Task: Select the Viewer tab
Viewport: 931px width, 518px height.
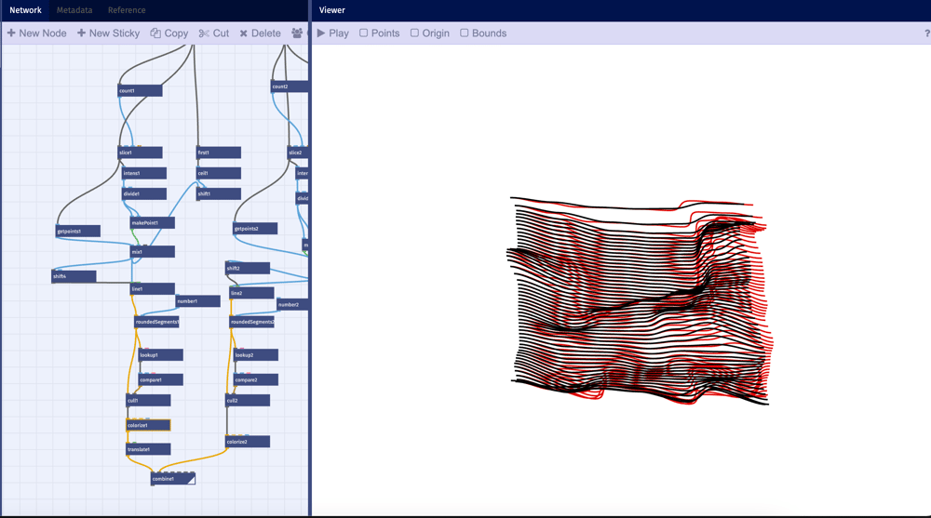Action: pos(332,10)
